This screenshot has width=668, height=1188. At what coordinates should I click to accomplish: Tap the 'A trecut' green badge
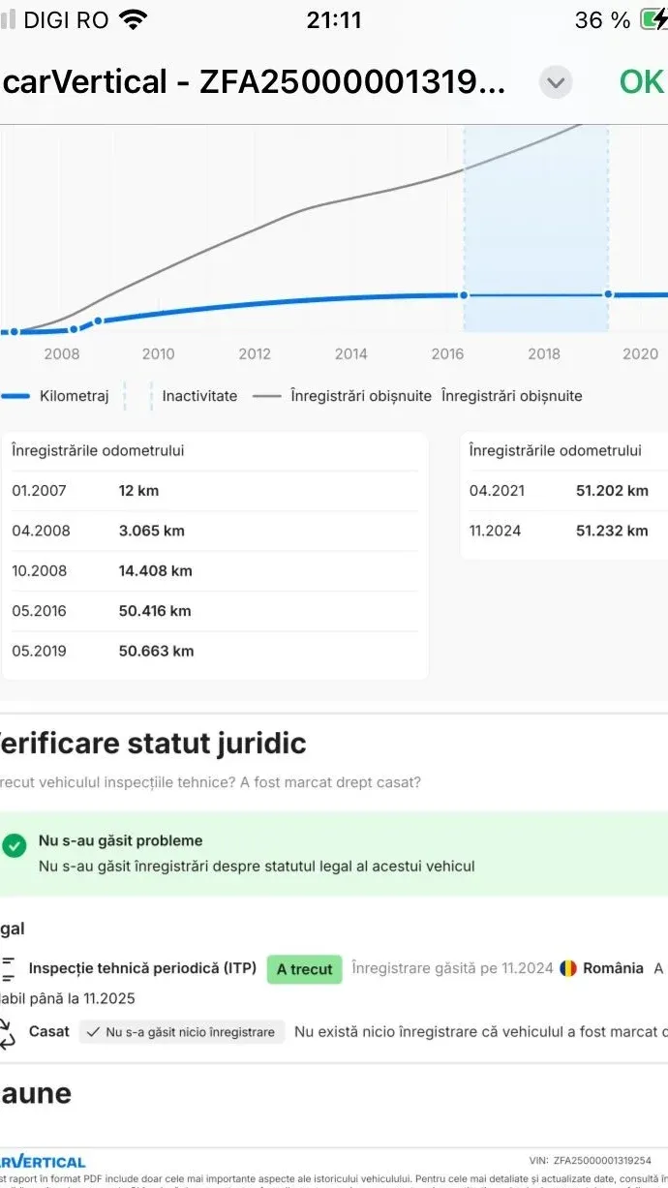[x=304, y=969]
